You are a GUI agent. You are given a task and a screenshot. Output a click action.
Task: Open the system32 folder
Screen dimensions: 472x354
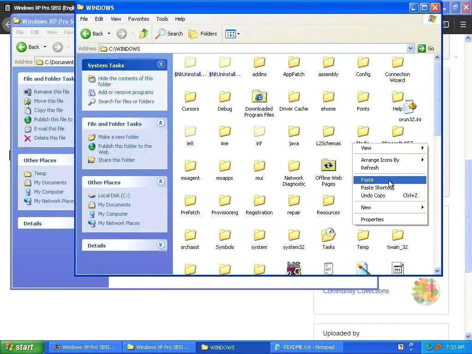coord(294,240)
